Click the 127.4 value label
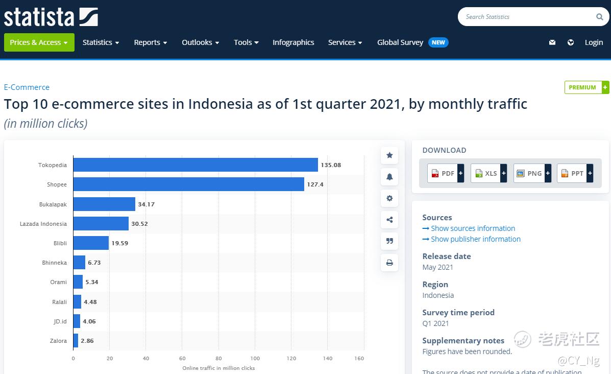 point(315,184)
